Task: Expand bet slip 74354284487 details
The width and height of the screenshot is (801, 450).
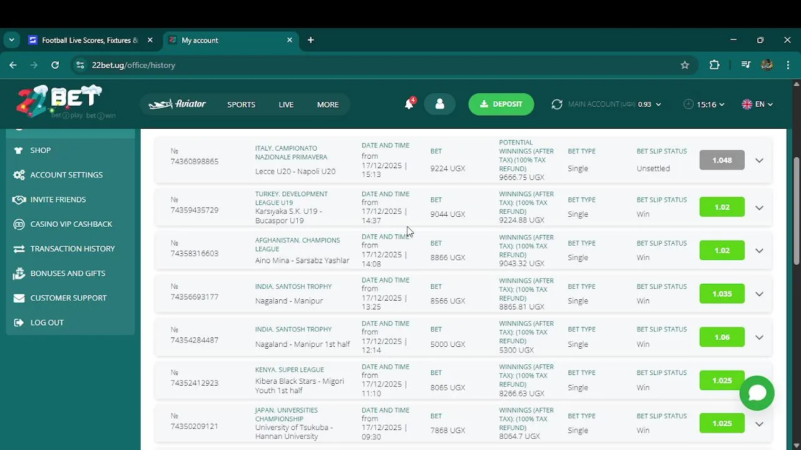Action: 759,337
